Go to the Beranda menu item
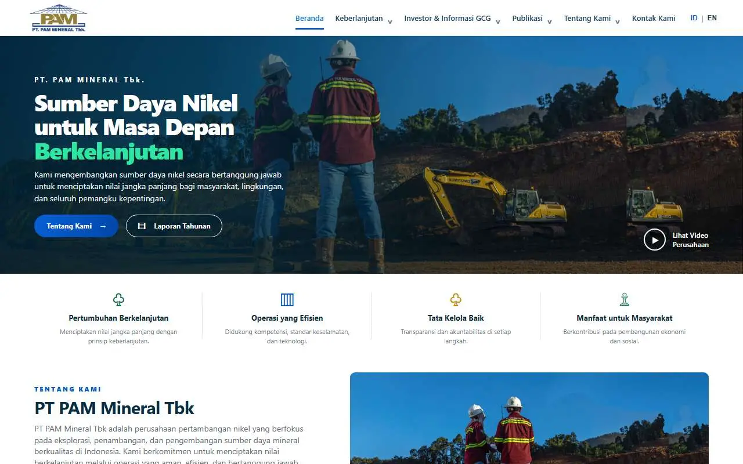 [x=309, y=18]
